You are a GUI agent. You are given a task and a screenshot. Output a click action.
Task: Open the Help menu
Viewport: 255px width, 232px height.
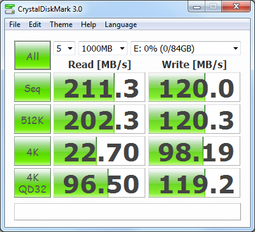pos(88,25)
